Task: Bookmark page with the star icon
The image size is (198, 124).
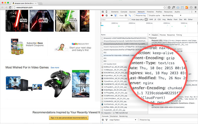Action: [x=165, y=8]
